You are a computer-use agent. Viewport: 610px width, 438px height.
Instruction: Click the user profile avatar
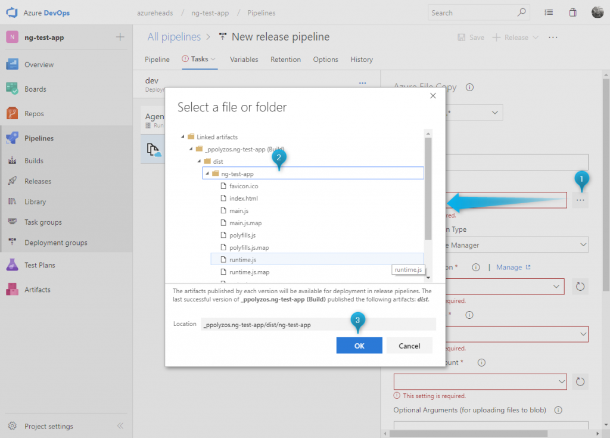[597, 13]
